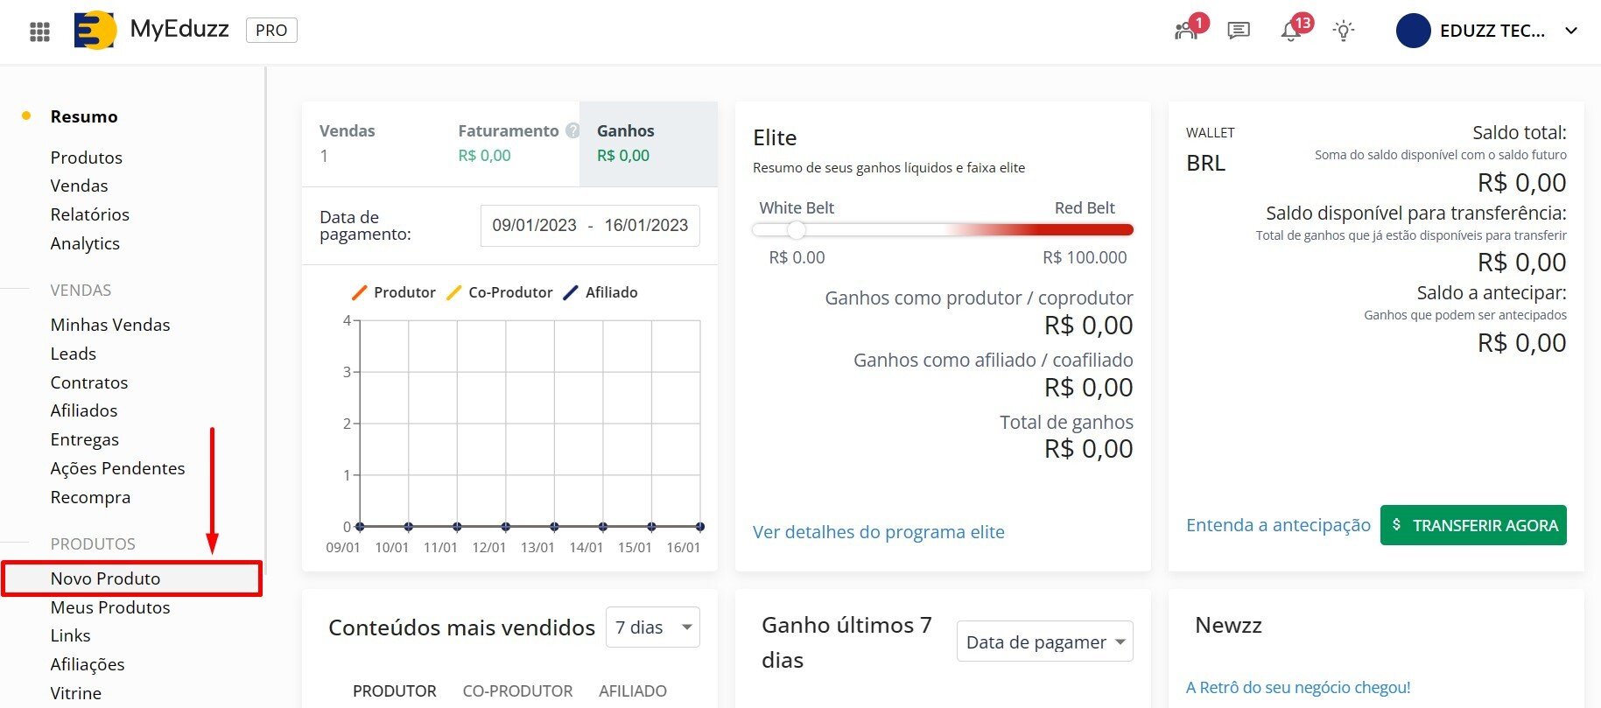Expand the EDUZZ TEC account dropdown arrow
The image size is (1601, 708).
pos(1571,31)
